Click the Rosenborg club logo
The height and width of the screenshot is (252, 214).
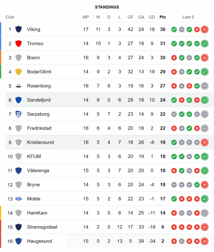(x=18, y=86)
